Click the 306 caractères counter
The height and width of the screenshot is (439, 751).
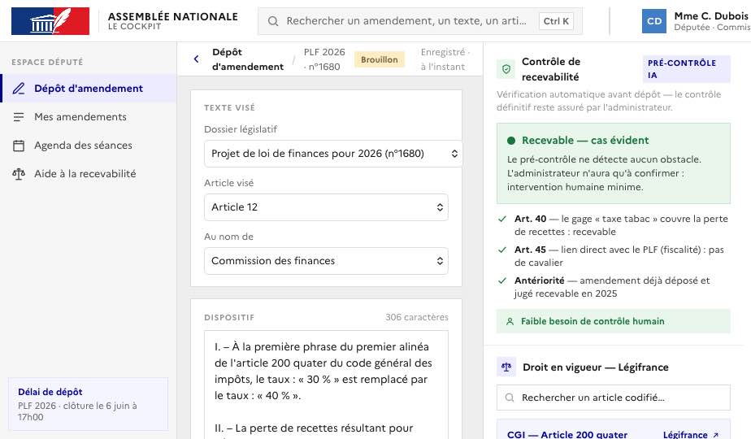[417, 317]
